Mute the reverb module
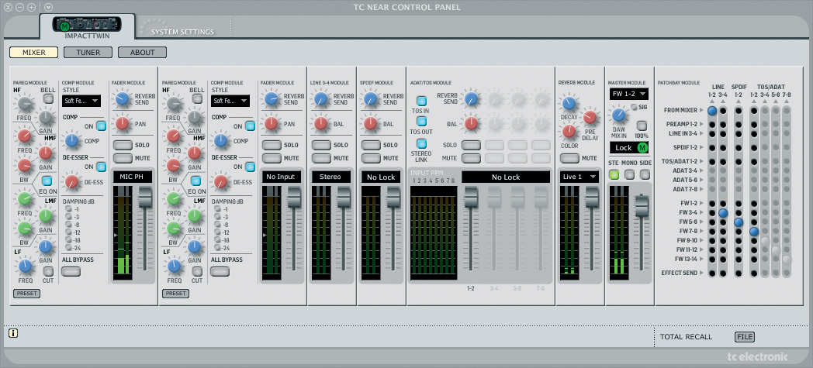This screenshot has height=368, width=813. (x=570, y=158)
